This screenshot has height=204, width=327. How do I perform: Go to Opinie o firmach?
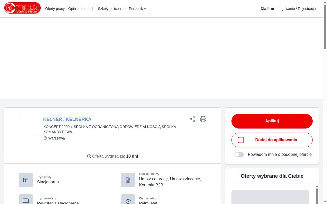click(81, 9)
